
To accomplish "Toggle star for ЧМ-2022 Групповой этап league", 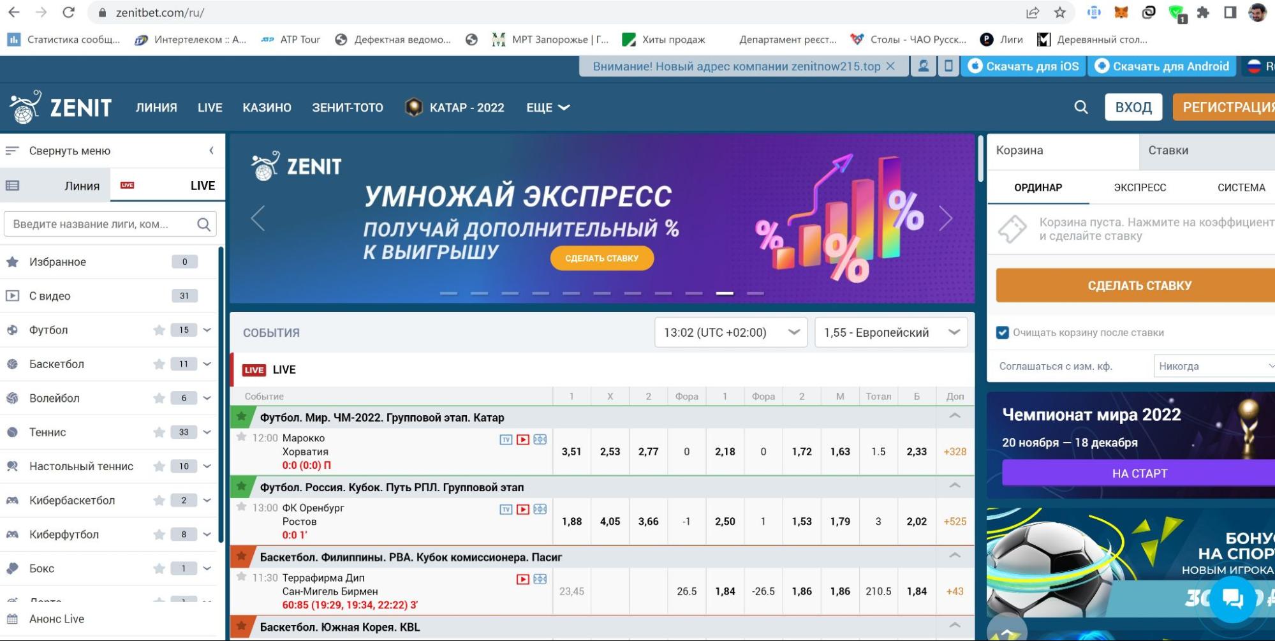I will click(x=241, y=417).
